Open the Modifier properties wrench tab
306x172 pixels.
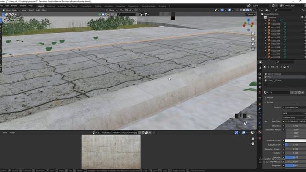[x=260, y=109]
